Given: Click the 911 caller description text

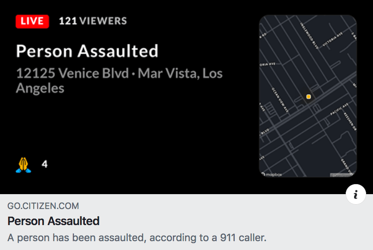Looking at the screenshot, I should [137, 238].
